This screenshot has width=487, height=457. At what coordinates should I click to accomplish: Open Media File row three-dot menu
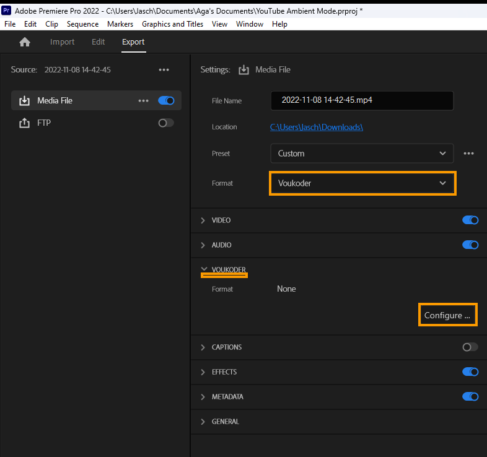point(143,100)
